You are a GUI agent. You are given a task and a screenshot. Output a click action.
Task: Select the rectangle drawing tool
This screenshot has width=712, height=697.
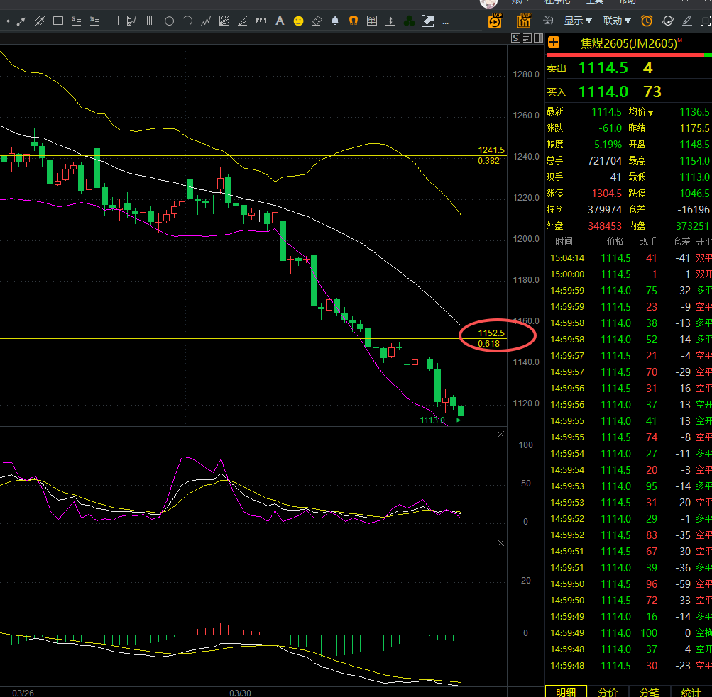click(58, 21)
